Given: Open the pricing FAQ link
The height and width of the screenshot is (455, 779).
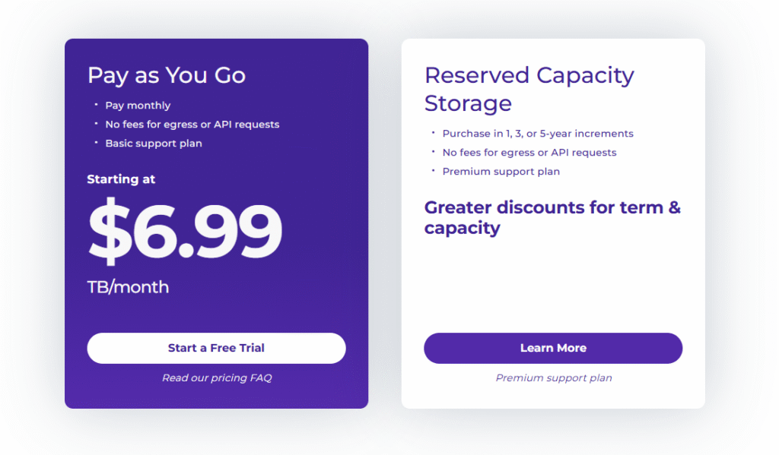Looking at the screenshot, I should point(216,378).
